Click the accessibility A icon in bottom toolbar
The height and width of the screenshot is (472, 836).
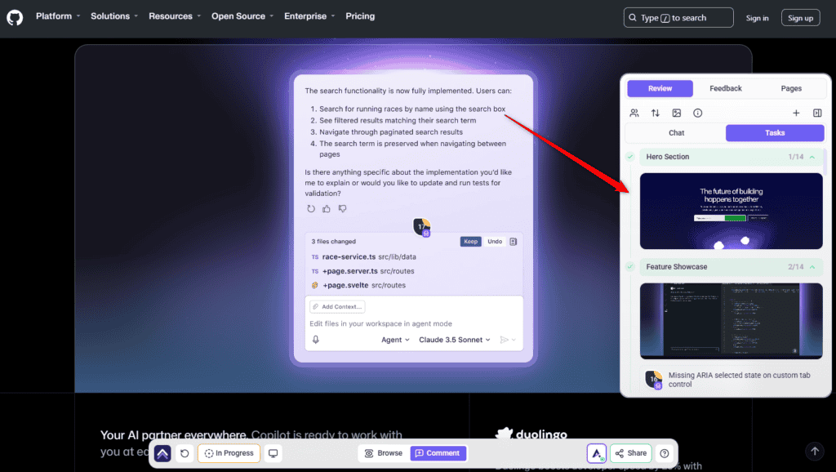597,453
